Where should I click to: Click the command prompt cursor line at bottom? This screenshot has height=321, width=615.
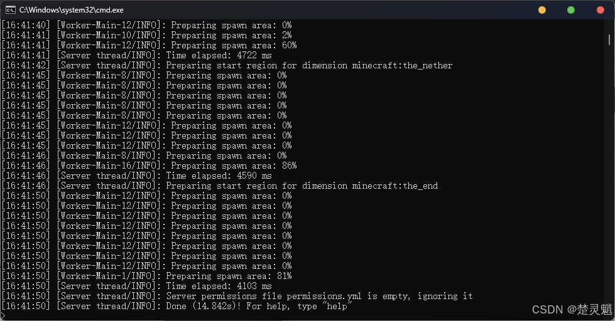point(3,315)
